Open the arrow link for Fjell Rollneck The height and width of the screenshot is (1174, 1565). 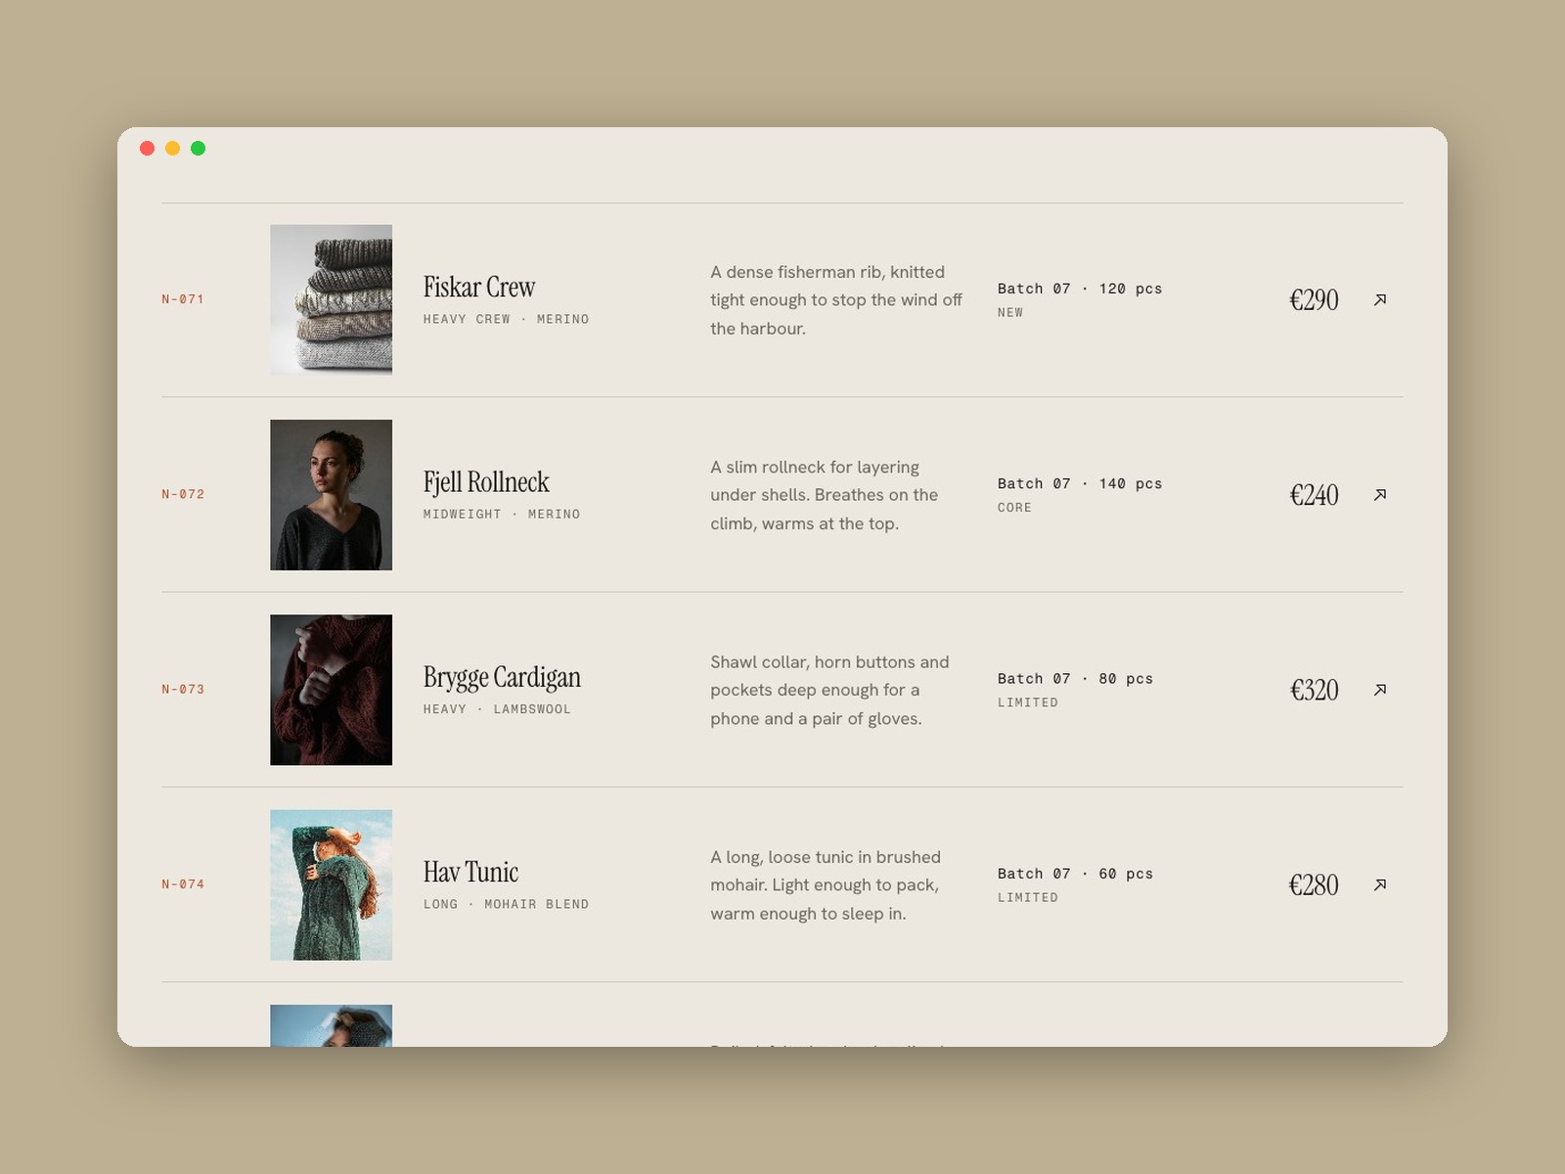[x=1379, y=494]
